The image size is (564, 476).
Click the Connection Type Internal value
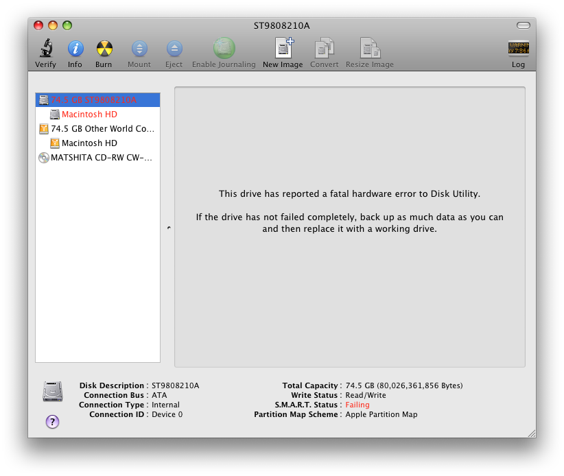[x=165, y=405]
